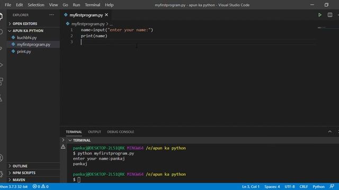339x190 pixels.
Task: Open kuchbhi.py in the explorer
Action: click(x=27, y=37)
